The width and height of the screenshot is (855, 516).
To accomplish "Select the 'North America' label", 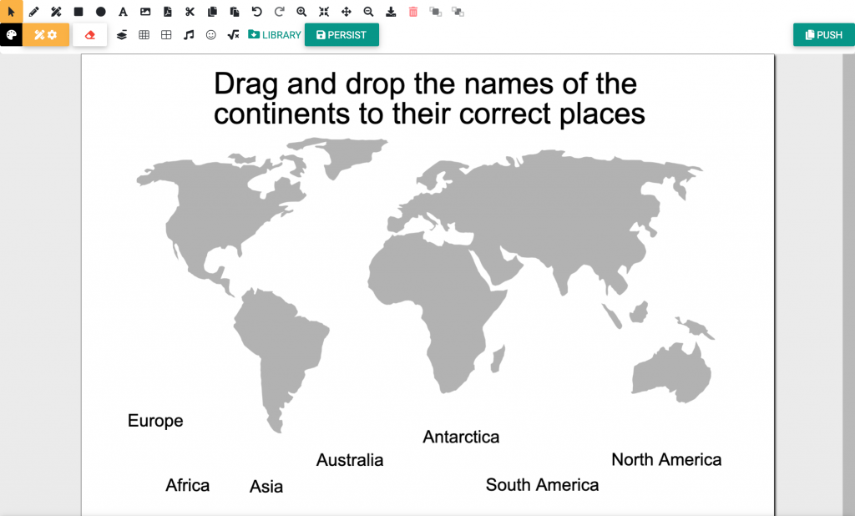I will point(666,459).
